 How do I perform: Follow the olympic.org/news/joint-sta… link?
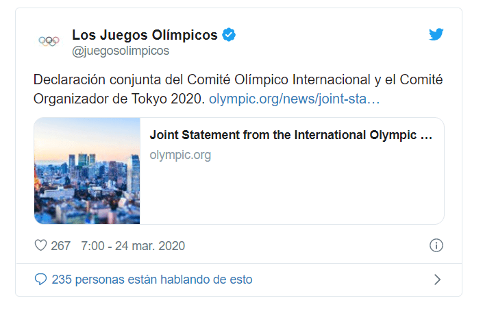pos(294,98)
